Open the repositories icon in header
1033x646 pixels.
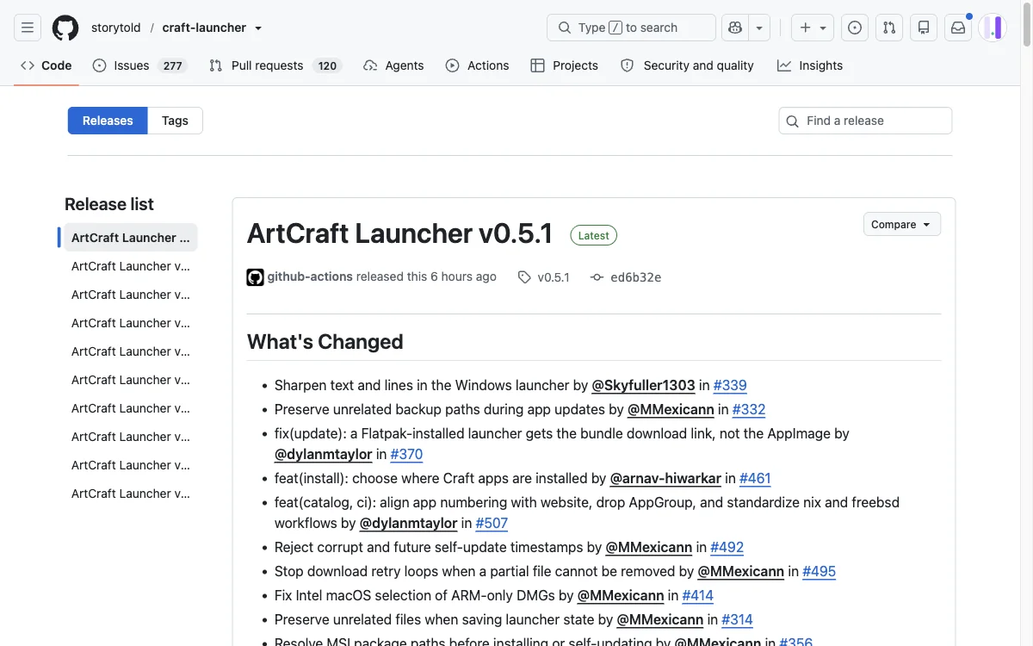[924, 28]
